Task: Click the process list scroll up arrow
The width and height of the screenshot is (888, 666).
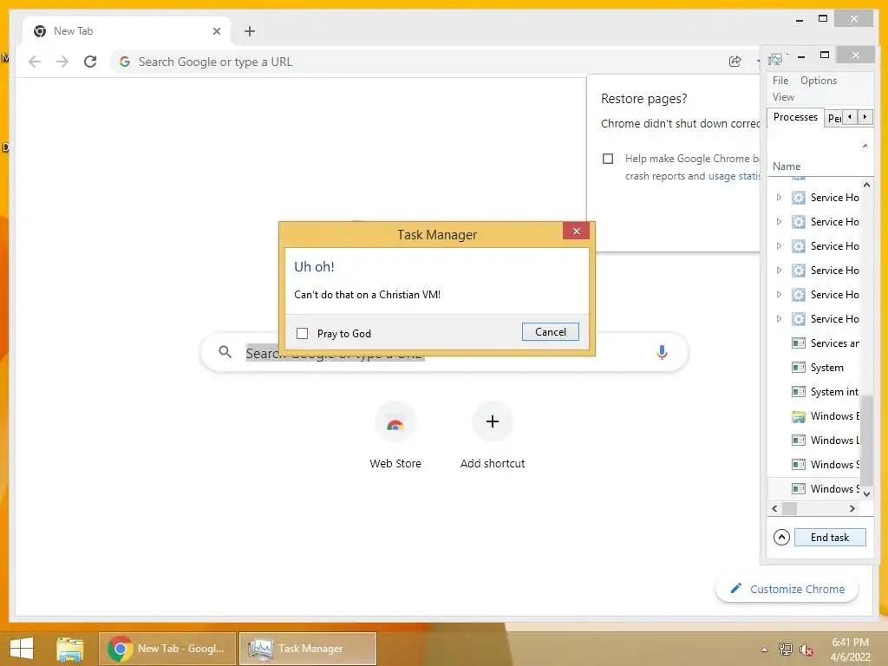Action: click(866, 185)
